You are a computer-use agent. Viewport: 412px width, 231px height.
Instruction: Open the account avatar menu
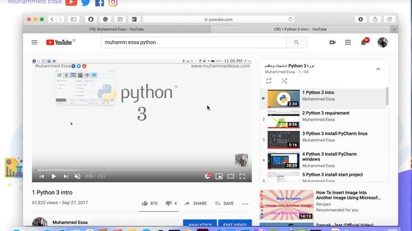[x=382, y=42]
